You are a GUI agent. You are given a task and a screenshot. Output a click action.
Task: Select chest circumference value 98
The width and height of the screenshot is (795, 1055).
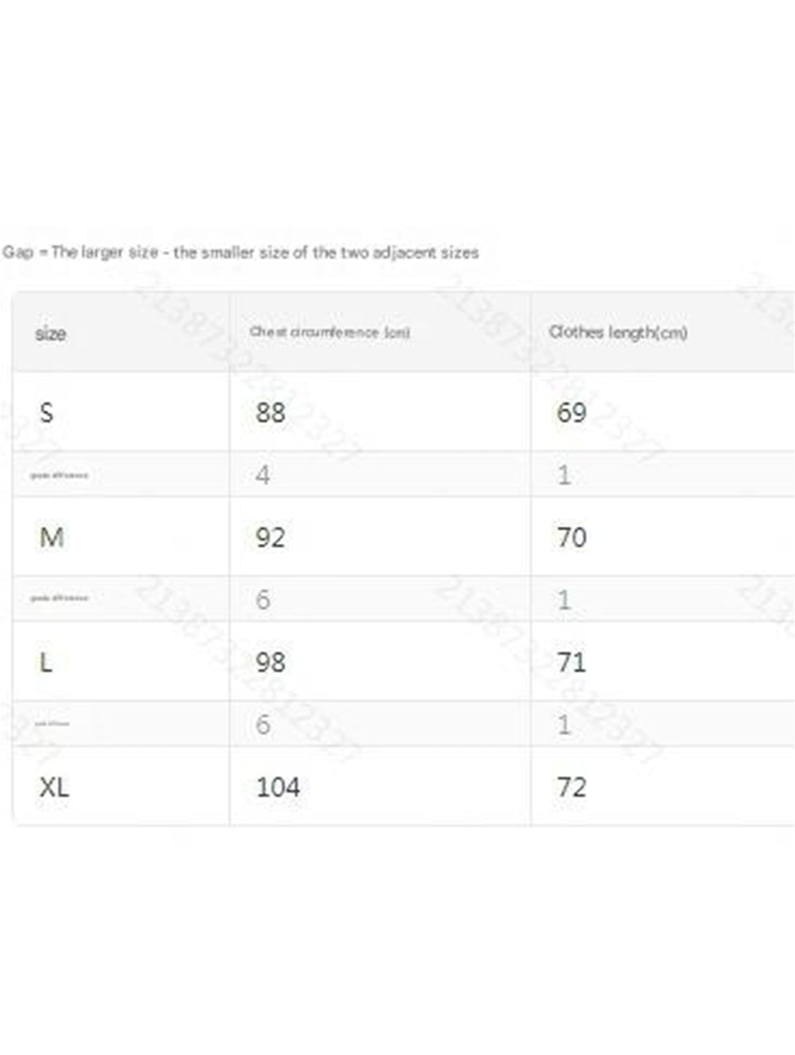tap(270, 662)
